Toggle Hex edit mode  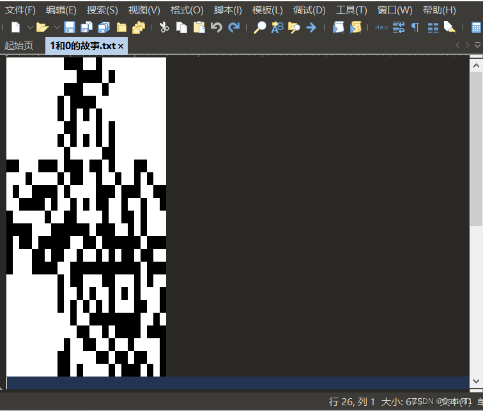pyautogui.click(x=381, y=27)
